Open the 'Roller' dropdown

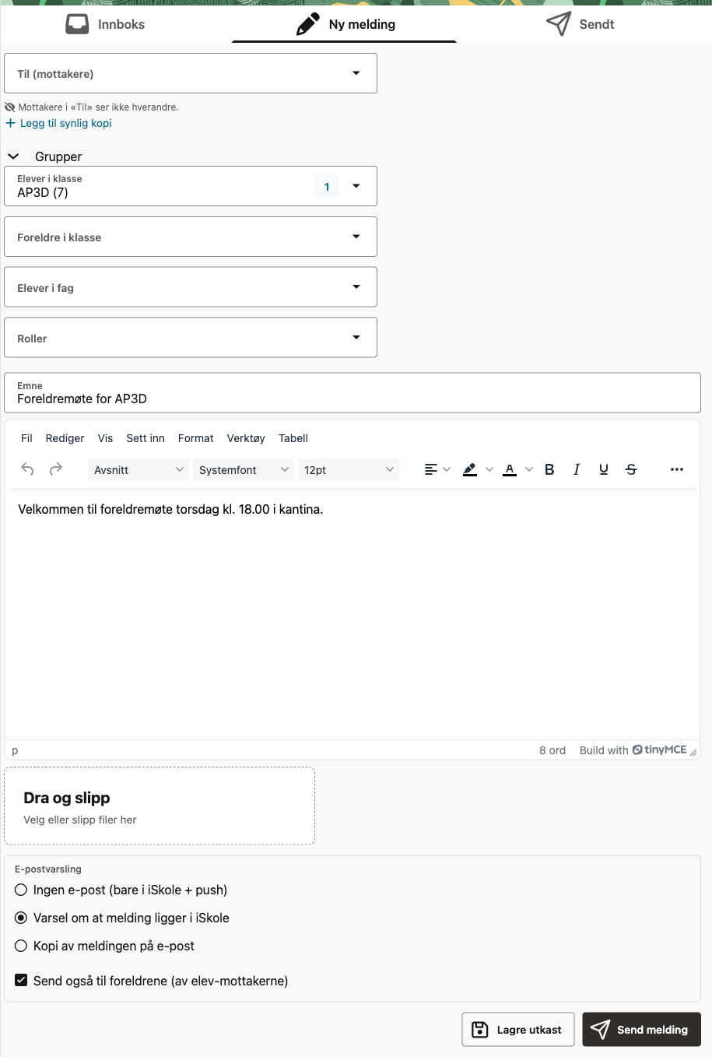click(x=191, y=338)
